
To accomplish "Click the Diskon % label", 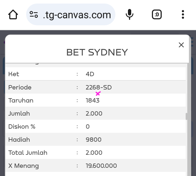I will tap(22, 126).
